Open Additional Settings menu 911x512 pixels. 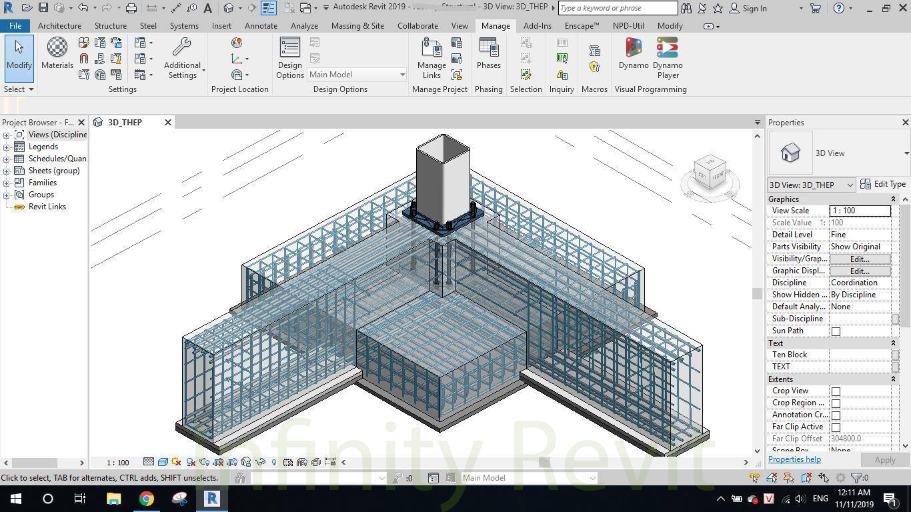click(182, 57)
